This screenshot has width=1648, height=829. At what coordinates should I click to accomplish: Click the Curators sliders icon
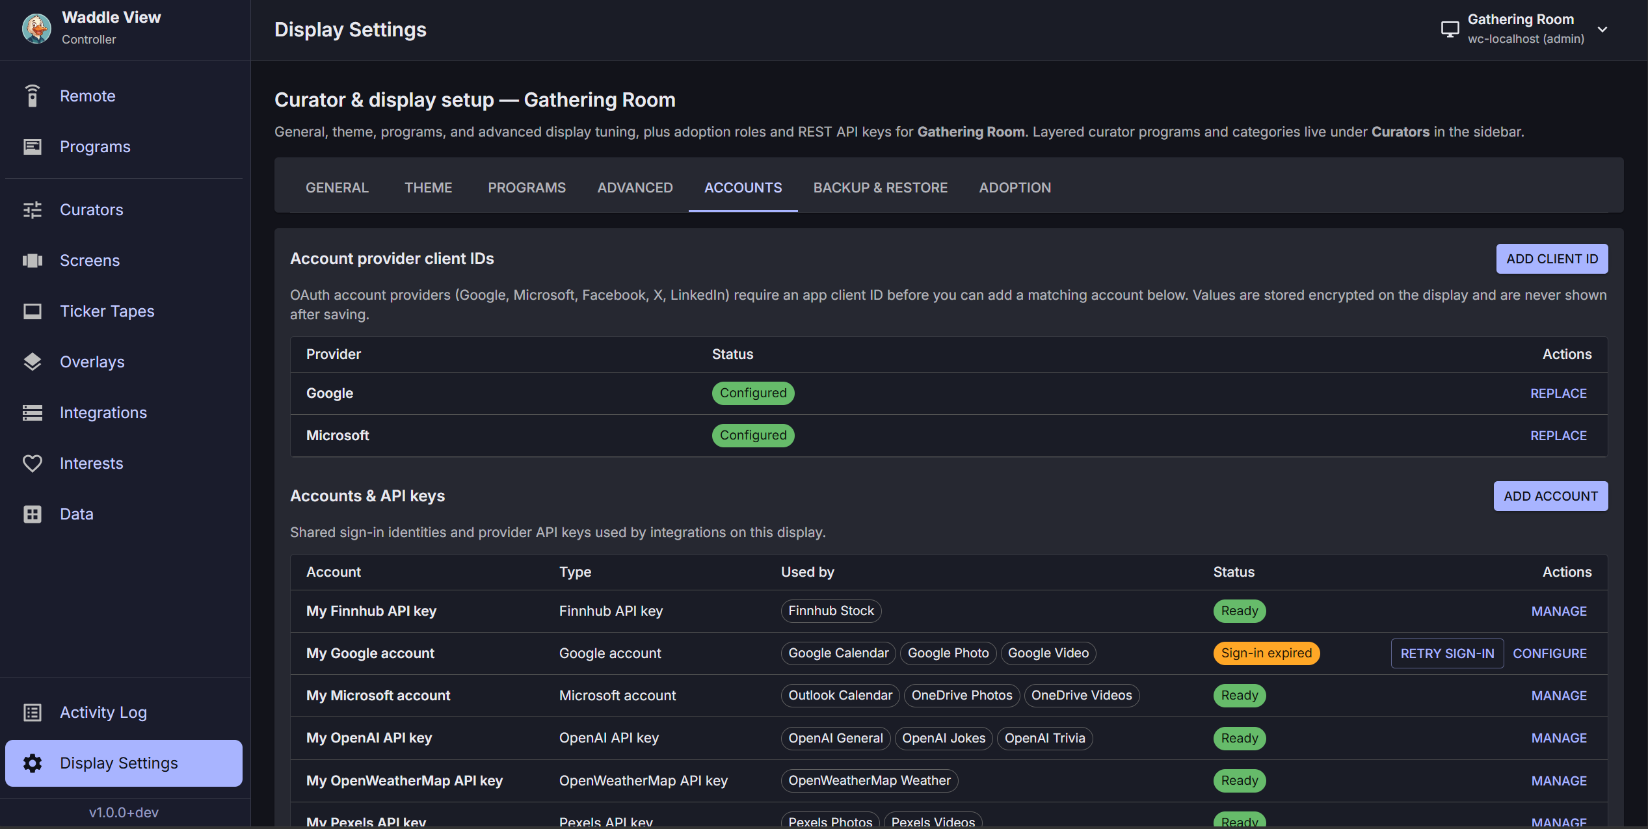click(33, 209)
